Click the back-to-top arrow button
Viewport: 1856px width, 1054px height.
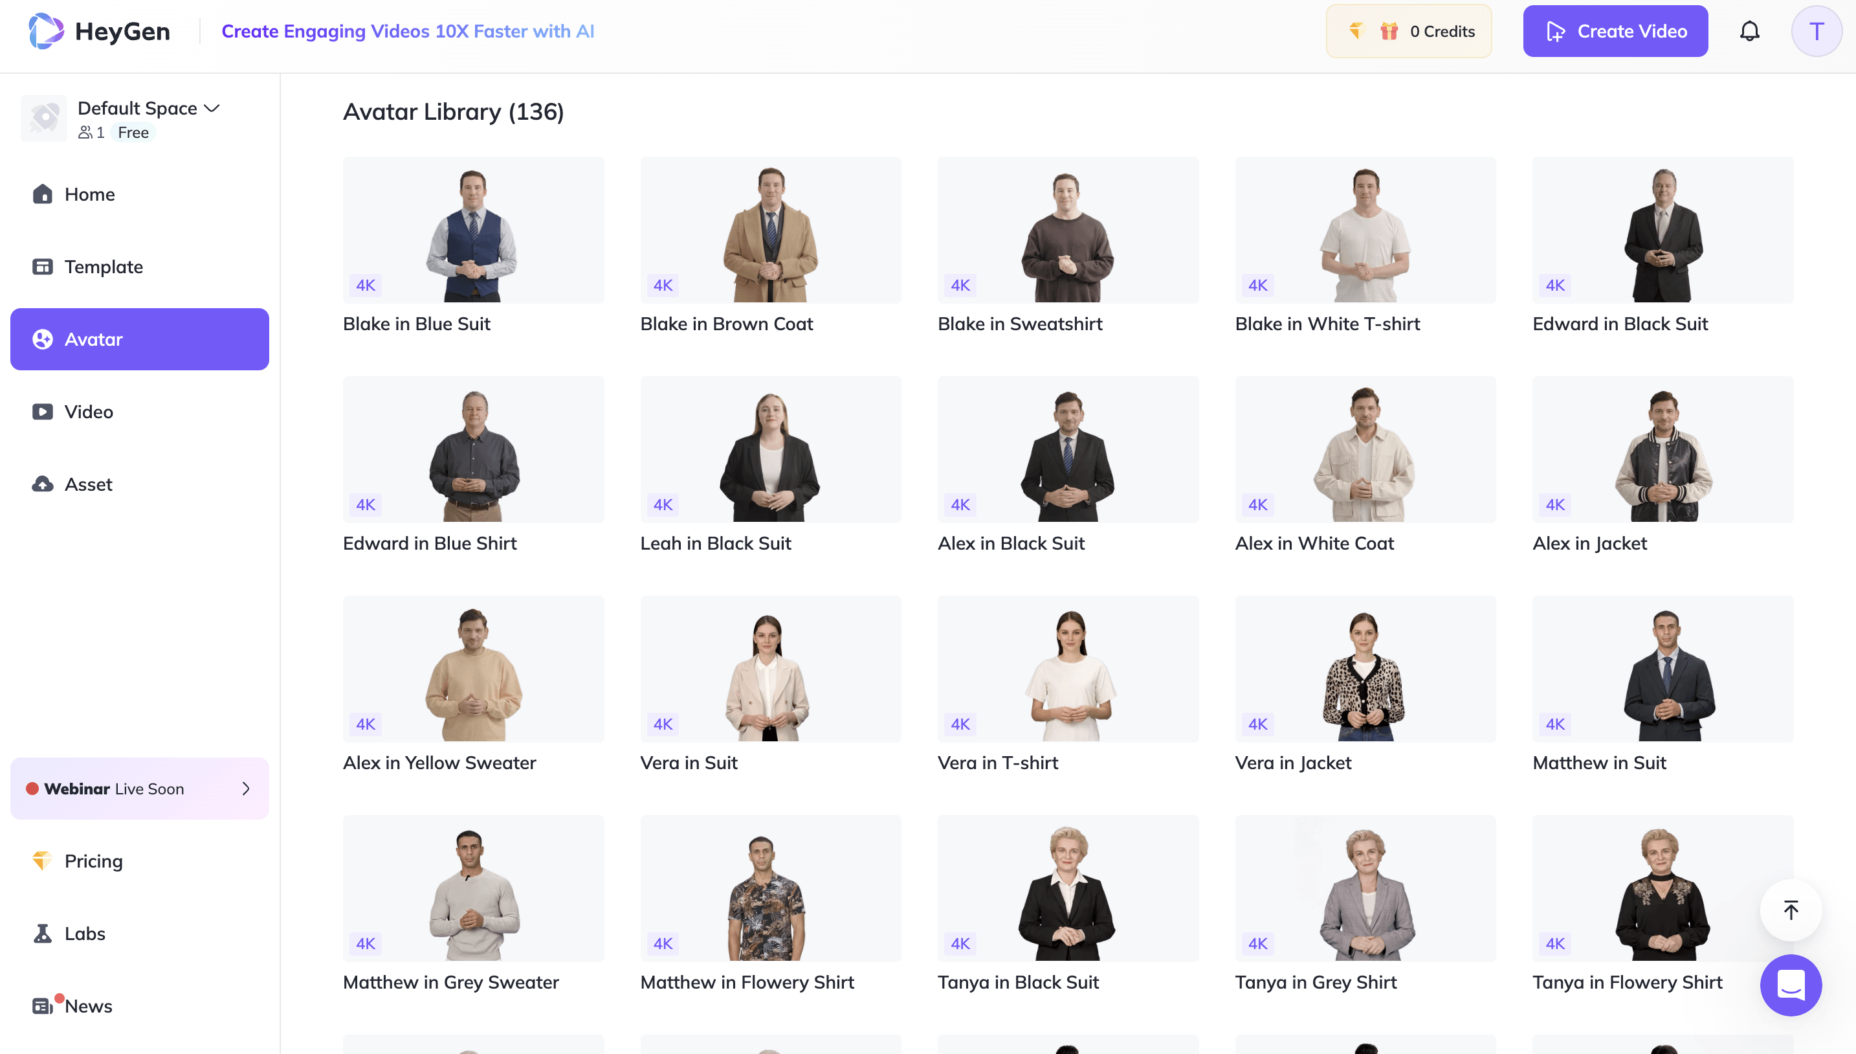[x=1791, y=910]
